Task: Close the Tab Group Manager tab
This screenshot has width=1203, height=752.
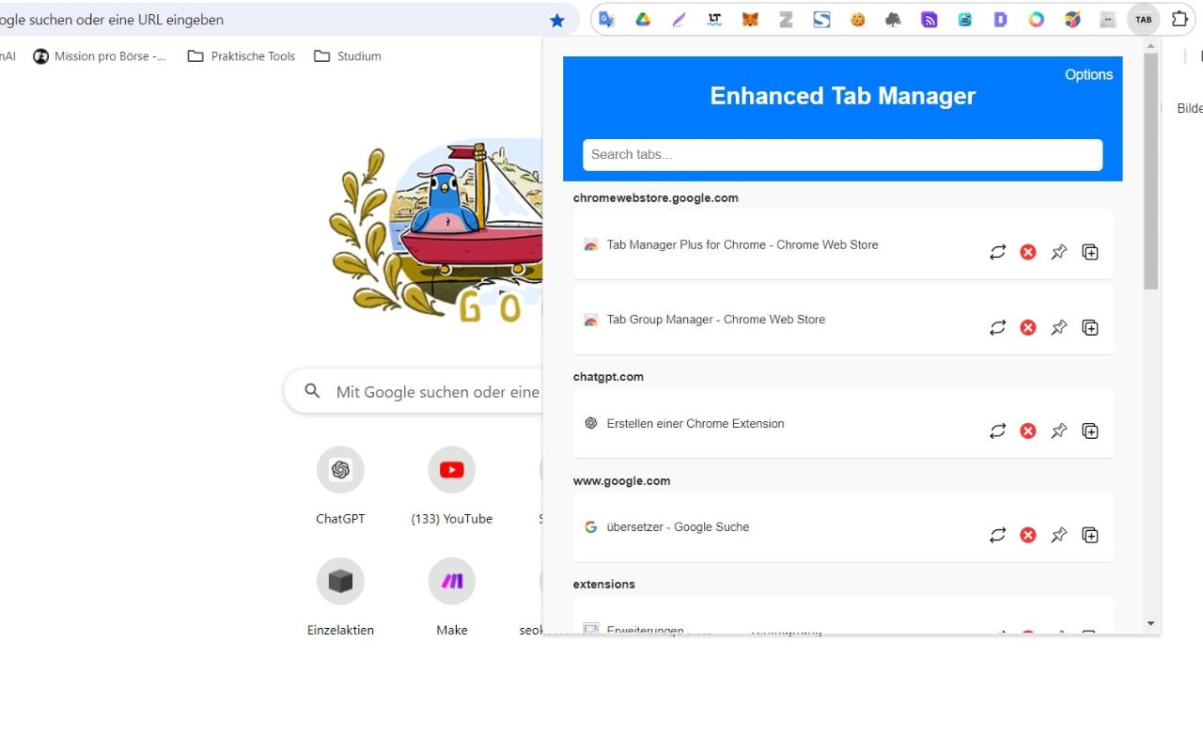Action: (1028, 327)
